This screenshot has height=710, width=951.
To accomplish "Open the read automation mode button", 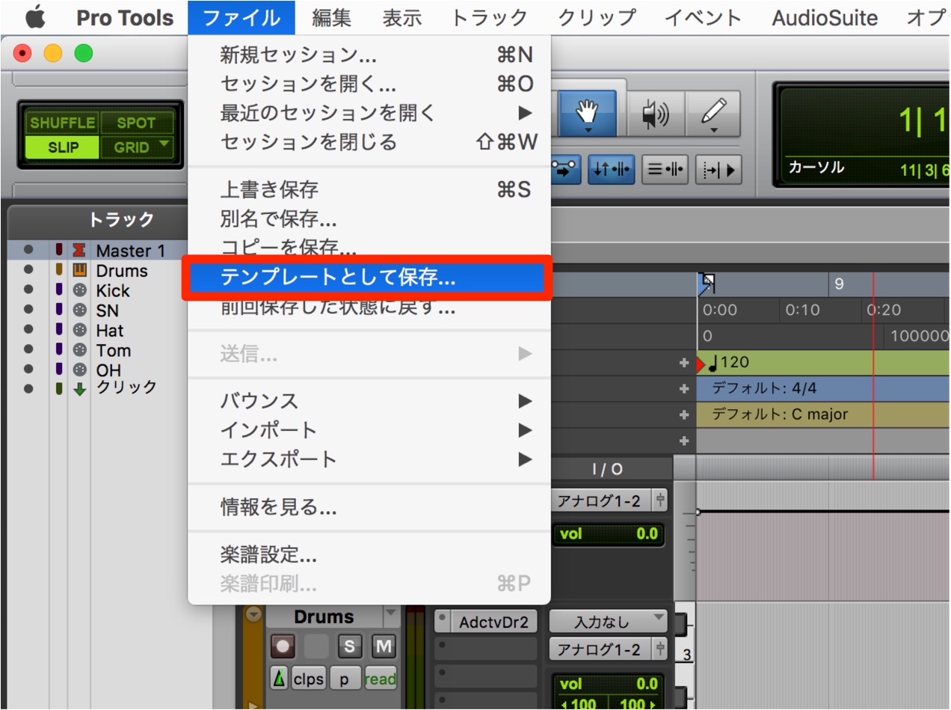I will tap(381, 679).
